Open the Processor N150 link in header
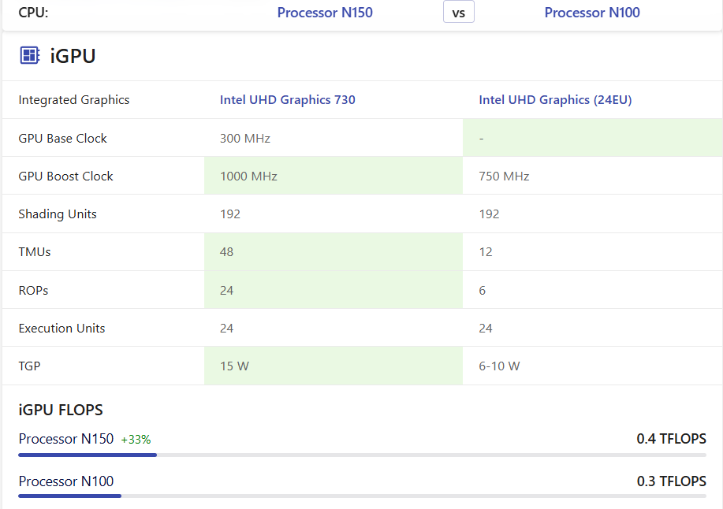This screenshot has height=509, width=723. coord(325,13)
